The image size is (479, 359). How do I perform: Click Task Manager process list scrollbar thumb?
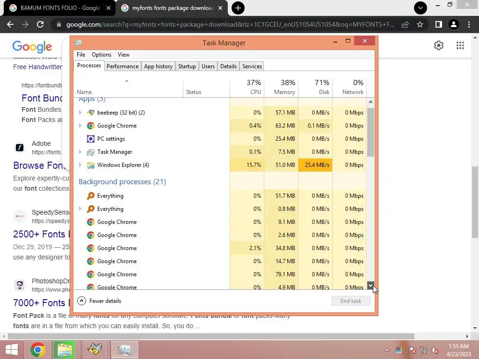[x=370, y=132]
